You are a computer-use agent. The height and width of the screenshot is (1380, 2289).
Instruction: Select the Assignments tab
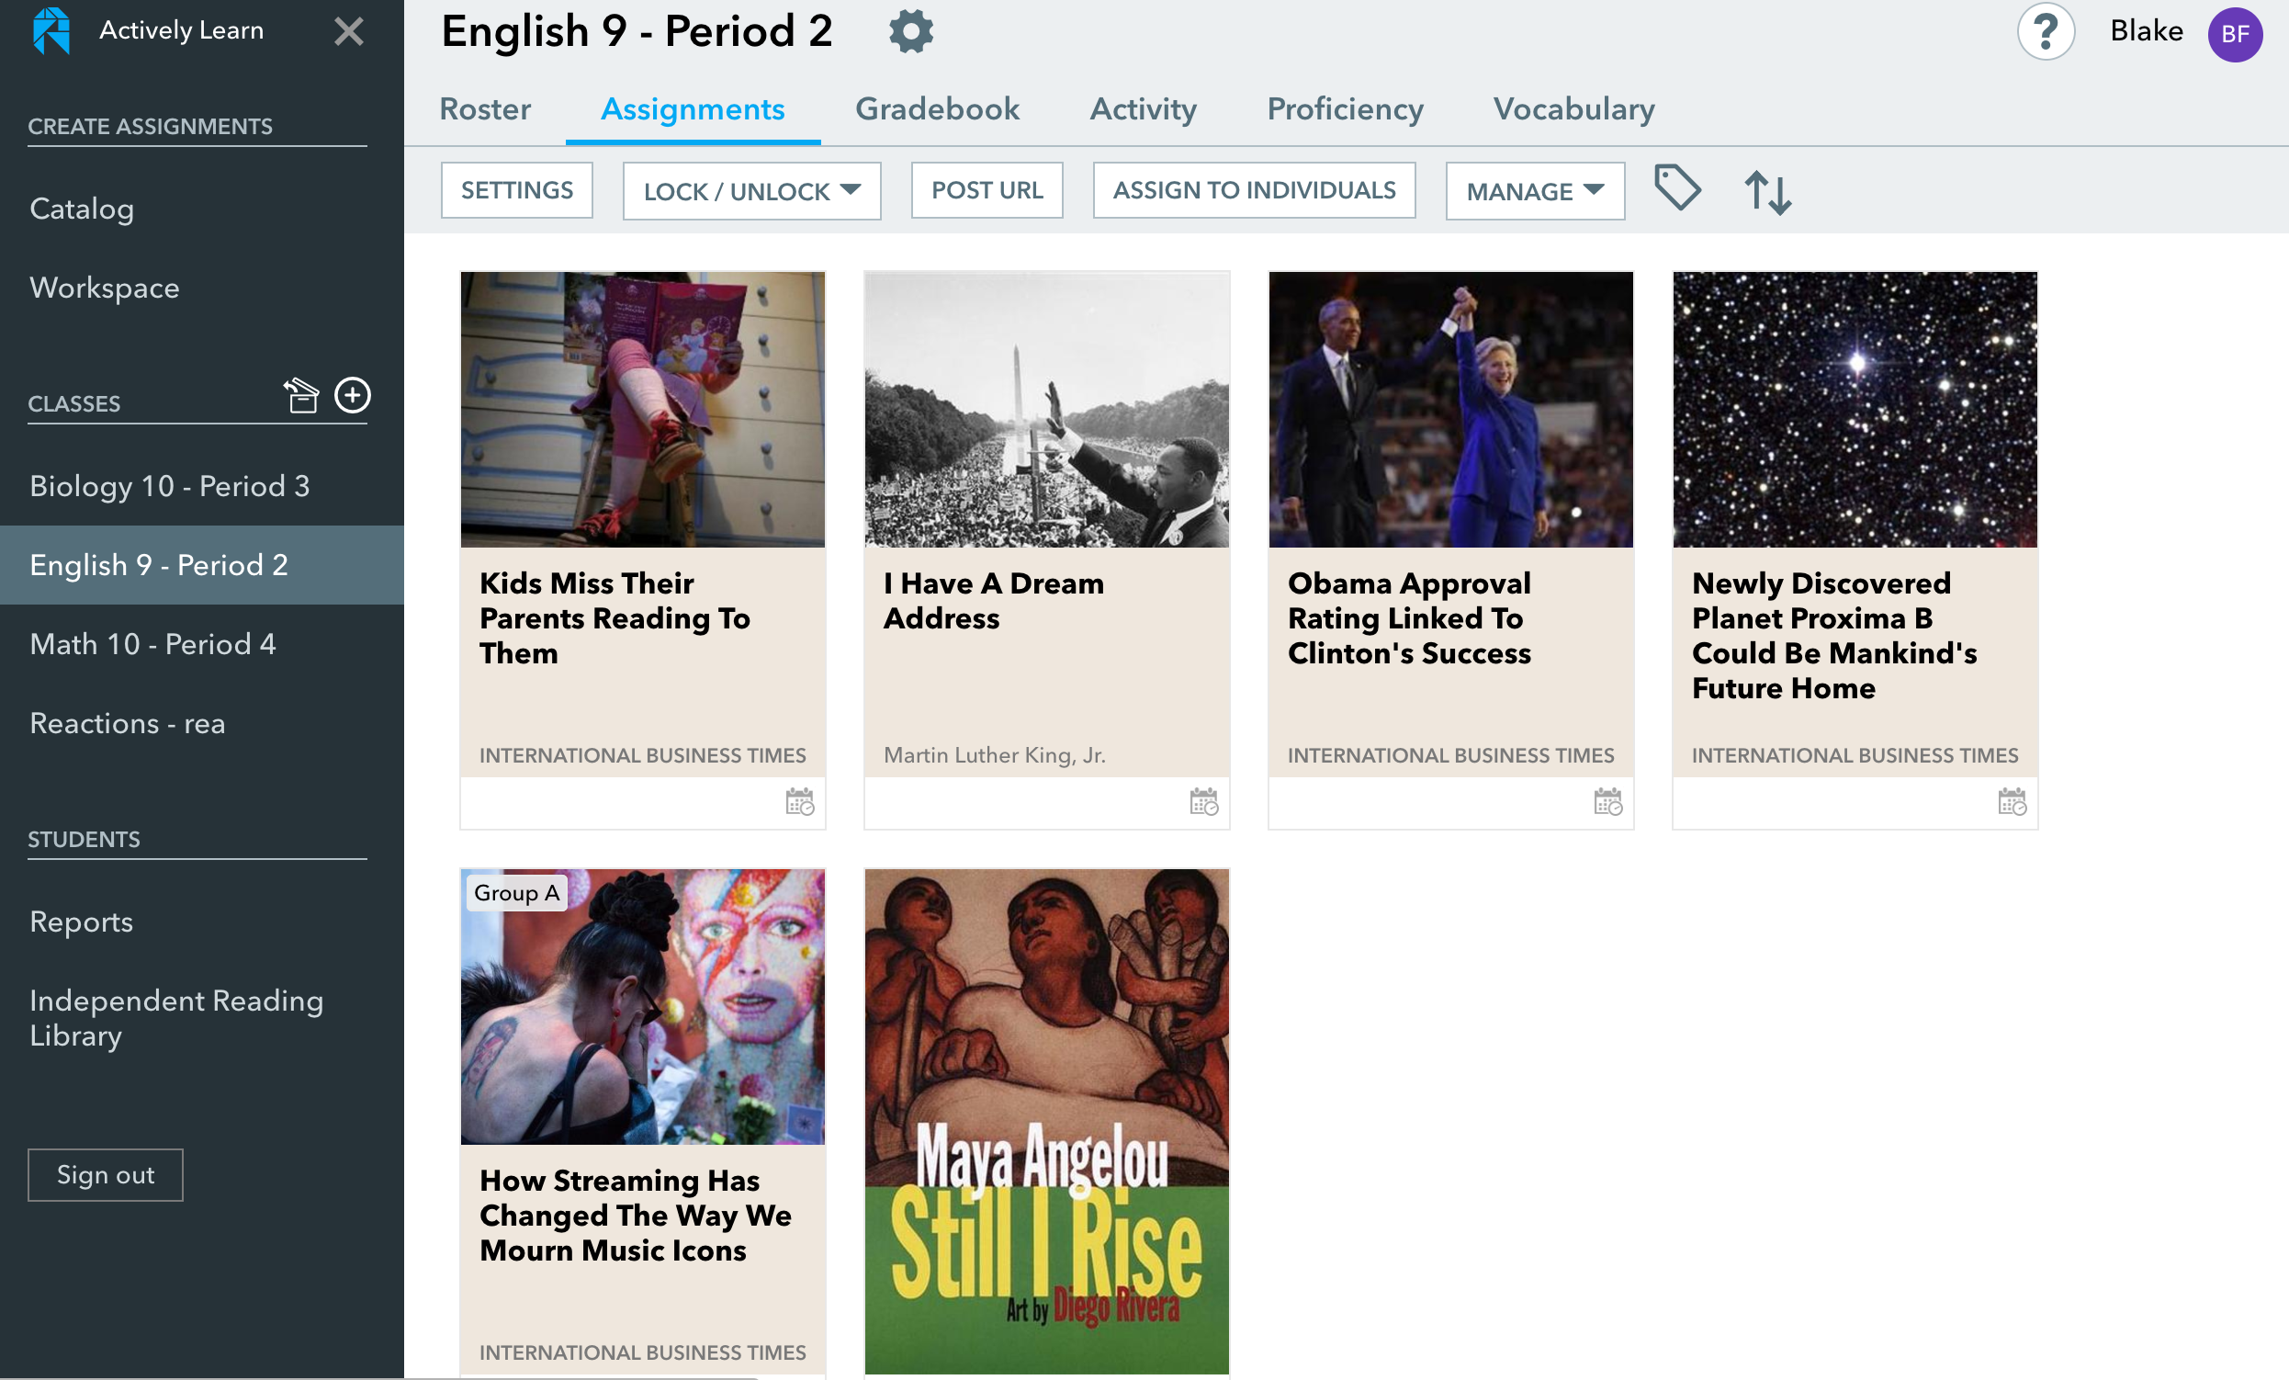pos(692,108)
